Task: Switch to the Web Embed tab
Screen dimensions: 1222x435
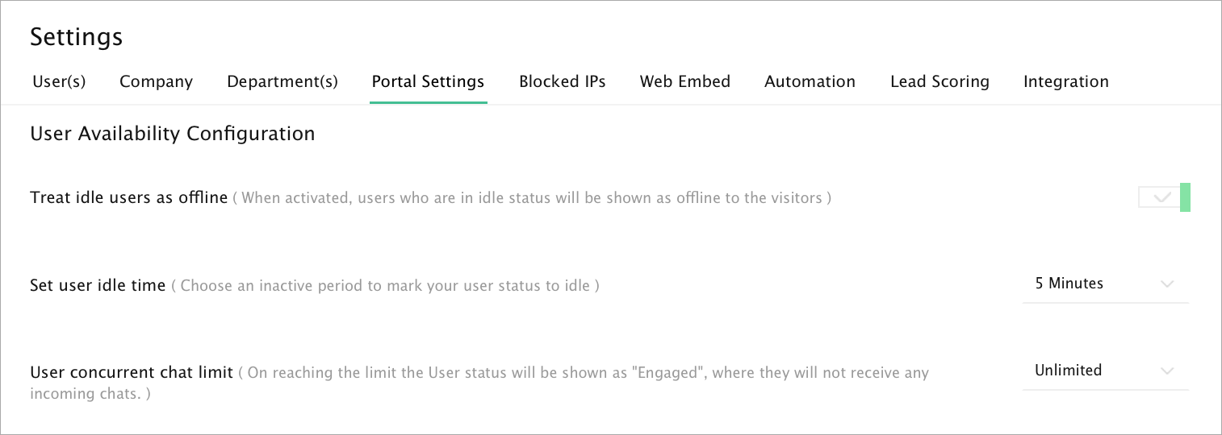Action: click(685, 81)
